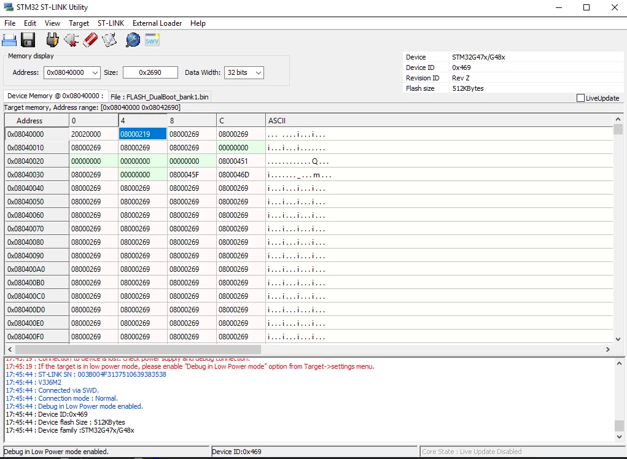This screenshot has width=627, height=459.
Task: Click the horizontal scrollbar right arrow
Action: click(x=608, y=350)
